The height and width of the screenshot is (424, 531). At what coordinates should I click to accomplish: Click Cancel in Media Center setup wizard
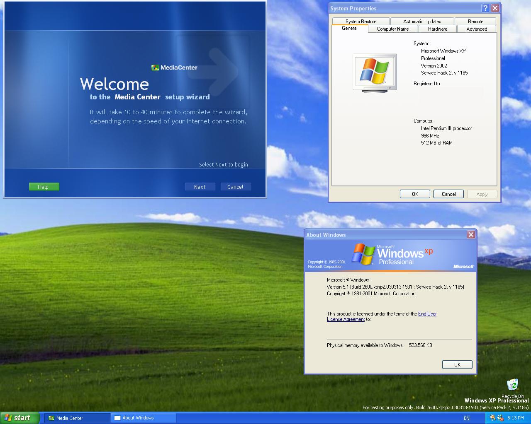tap(236, 187)
